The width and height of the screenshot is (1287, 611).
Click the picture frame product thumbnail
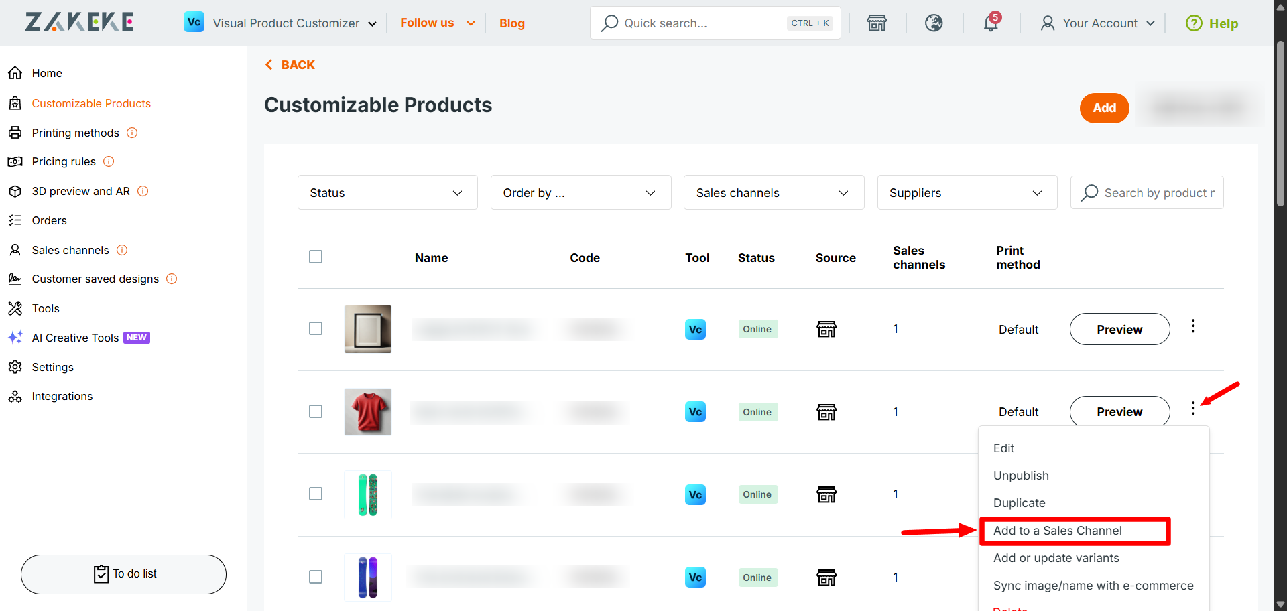368,329
